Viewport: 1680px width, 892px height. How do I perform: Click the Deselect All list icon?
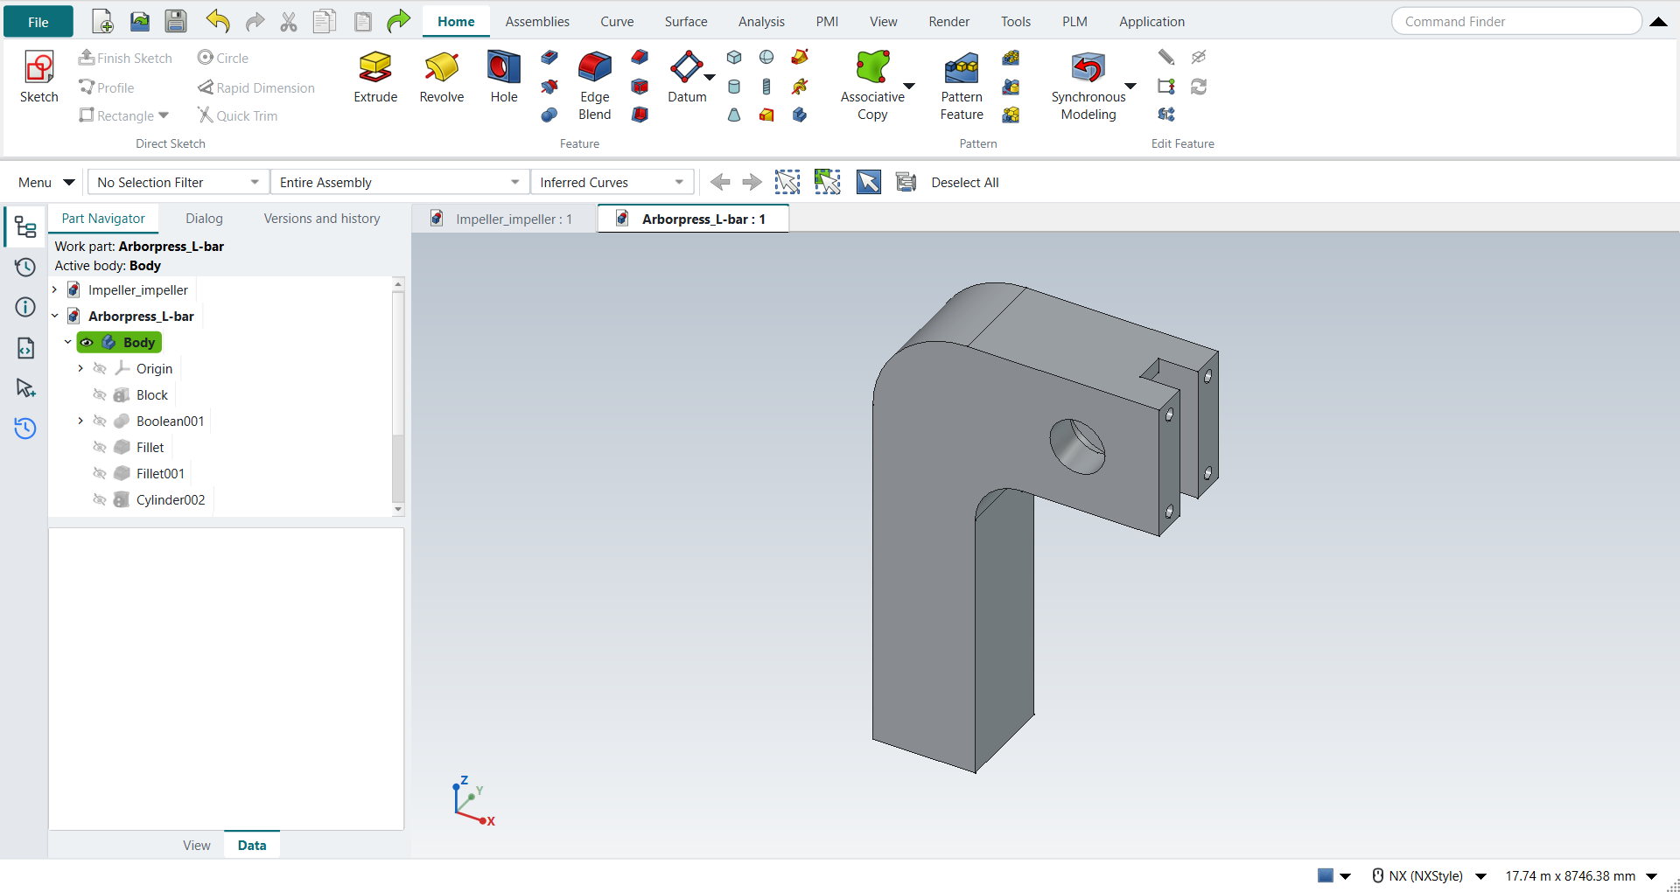[906, 182]
